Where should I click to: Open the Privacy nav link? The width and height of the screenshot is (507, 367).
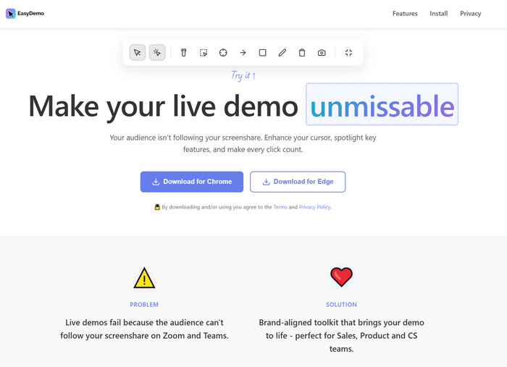(470, 14)
